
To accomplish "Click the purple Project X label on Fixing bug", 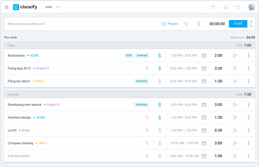I will point(42,68).
